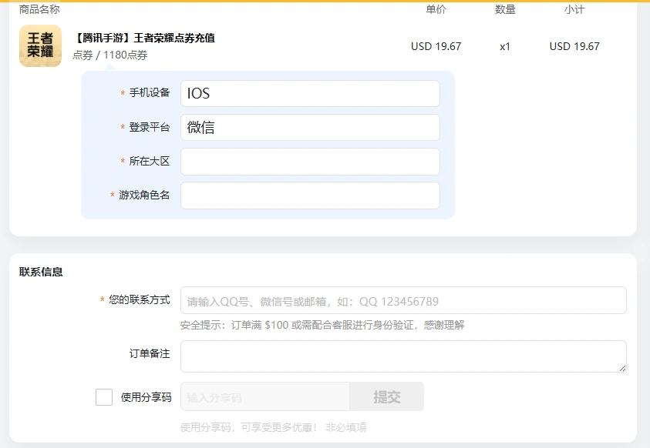The image size is (650, 448).
Task: Open the 登录平台 field showing 微信
Action: tap(310, 128)
